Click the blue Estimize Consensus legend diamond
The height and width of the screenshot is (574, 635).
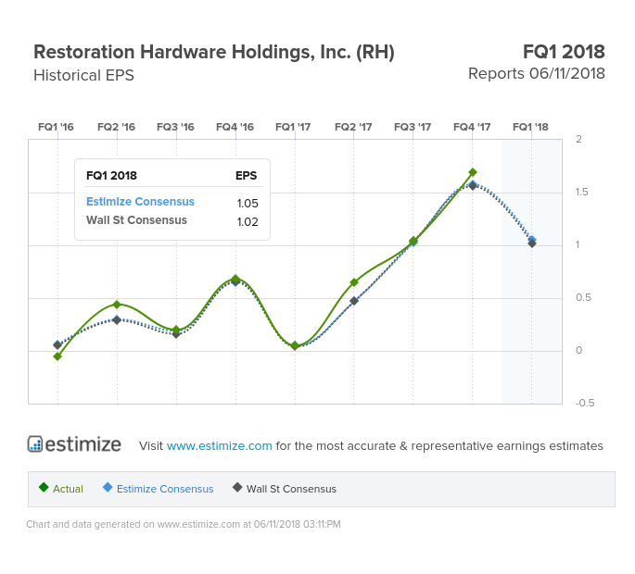pyautogui.click(x=108, y=487)
